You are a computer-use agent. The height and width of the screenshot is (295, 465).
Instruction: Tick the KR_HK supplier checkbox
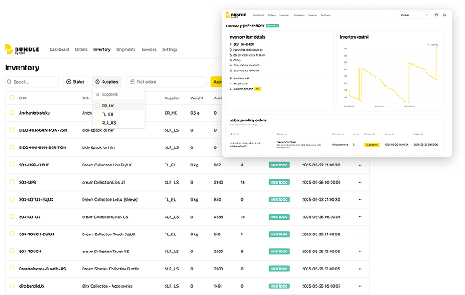[98, 106]
